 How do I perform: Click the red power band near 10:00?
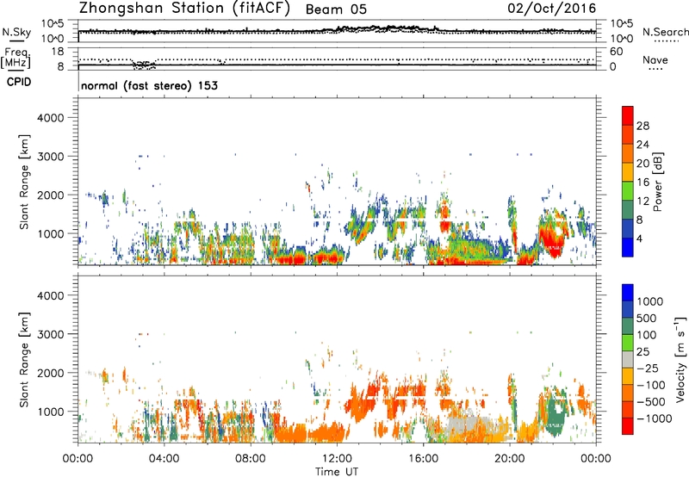point(289,259)
